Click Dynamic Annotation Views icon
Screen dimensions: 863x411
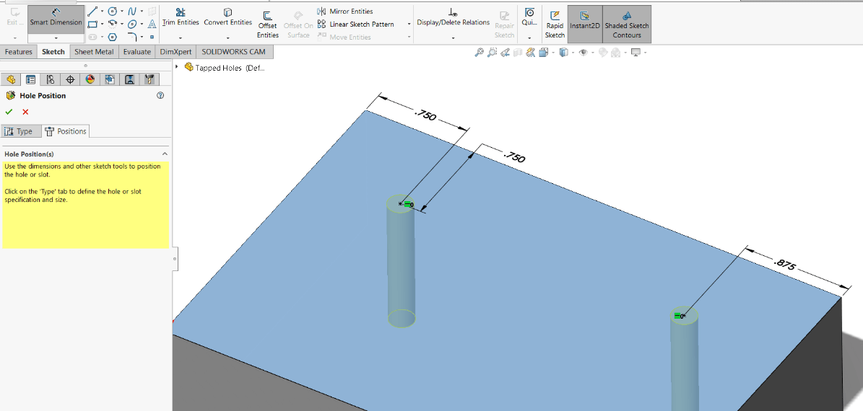[x=531, y=52]
